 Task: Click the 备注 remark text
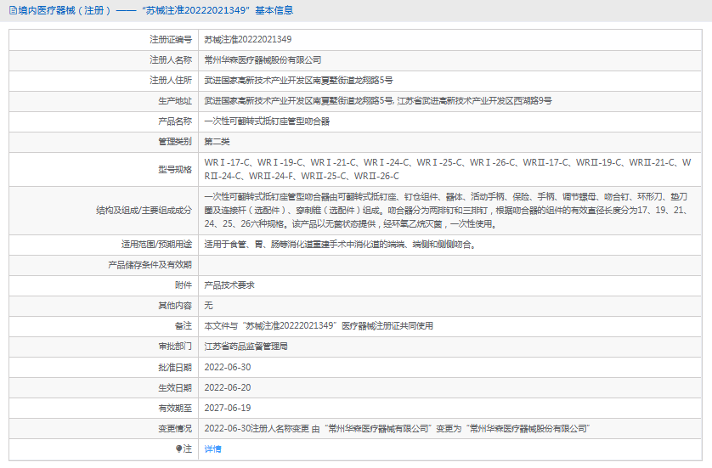click(319, 326)
